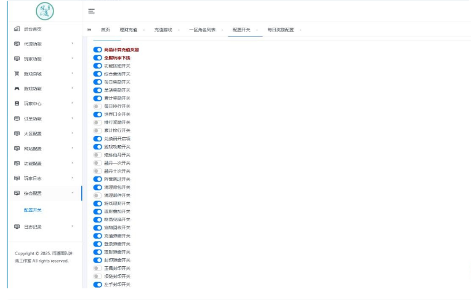The width and height of the screenshot is (471, 300).
Task: Click the round site logo
Action: pyautogui.click(x=45, y=11)
